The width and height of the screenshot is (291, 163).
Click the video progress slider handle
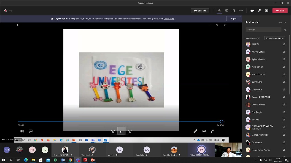(222, 122)
